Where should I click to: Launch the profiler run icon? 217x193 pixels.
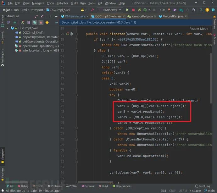pos(145,10)
